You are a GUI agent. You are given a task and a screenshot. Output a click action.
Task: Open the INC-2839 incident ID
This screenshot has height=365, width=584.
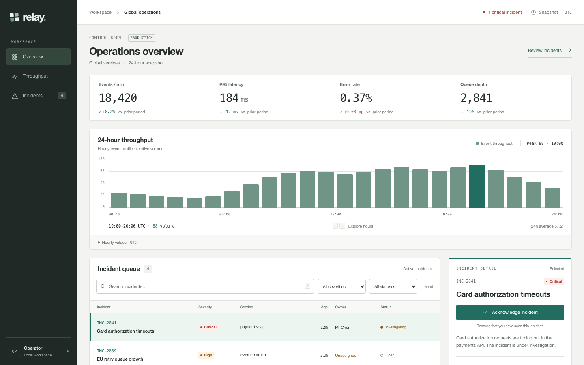(107, 351)
